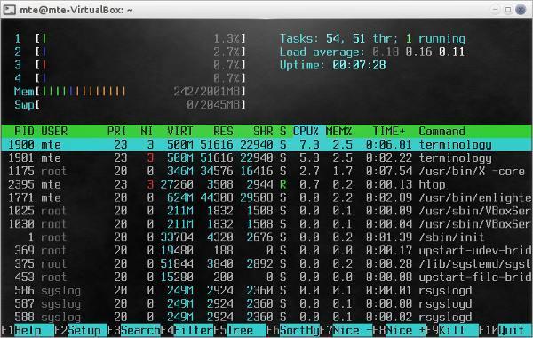Click the Mem usage bar
Viewport: 533px width, 338px height.
point(131,92)
